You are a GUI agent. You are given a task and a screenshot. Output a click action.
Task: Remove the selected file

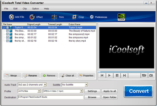[49, 76]
